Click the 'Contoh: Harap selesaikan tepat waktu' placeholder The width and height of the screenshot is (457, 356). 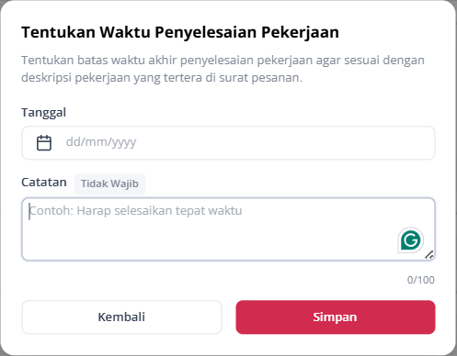tap(136, 211)
